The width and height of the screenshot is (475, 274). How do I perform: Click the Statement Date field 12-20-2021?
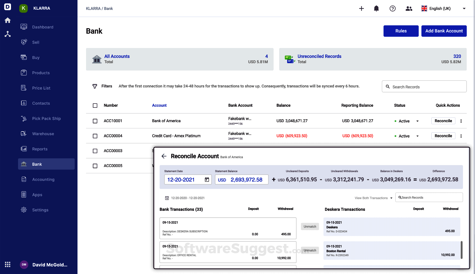coord(188,180)
